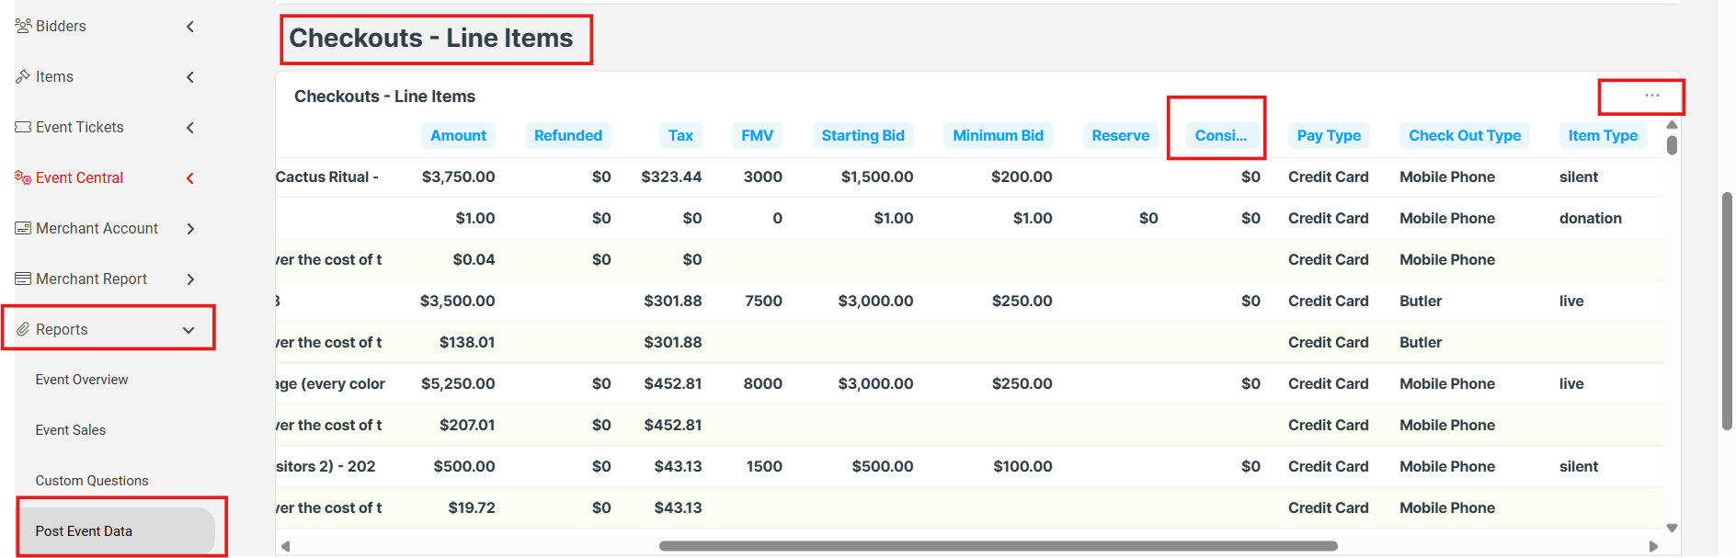Click the horizontal scrollbar right arrow
Image resolution: width=1736 pixels, height=558 pixels.
pos(1653,546)
